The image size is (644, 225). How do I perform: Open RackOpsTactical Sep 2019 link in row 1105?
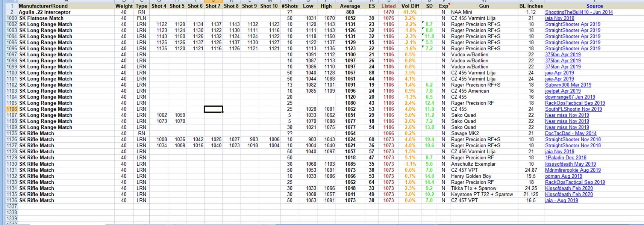[575, 103]
